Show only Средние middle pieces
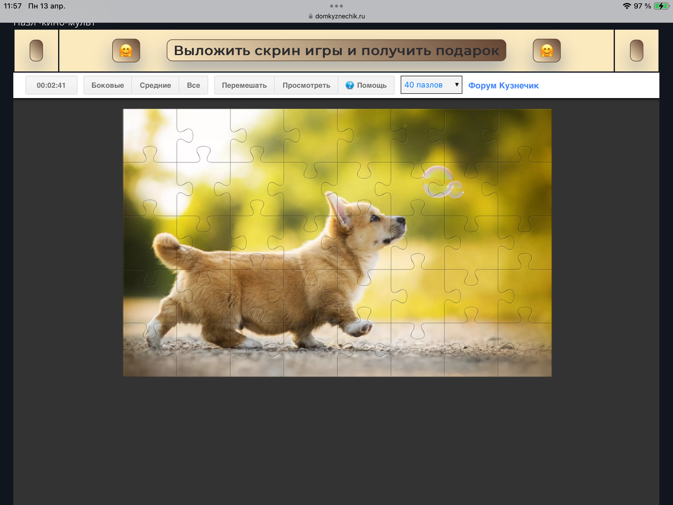The image size is (673, 505). [155, 85]
